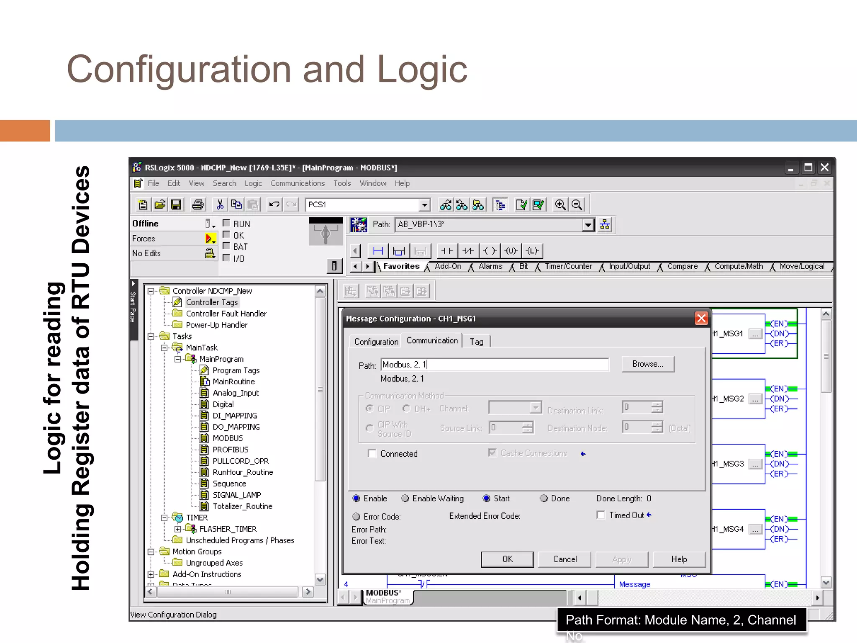Viewport: 857px width, 643px height.
Task: Expand the Add-On Instructions tree node
Action: click(x=151, y=574)
